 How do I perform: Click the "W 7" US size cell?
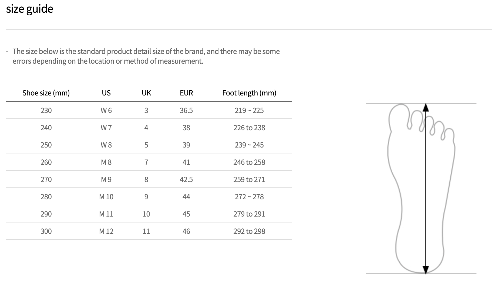click(106, 128)
